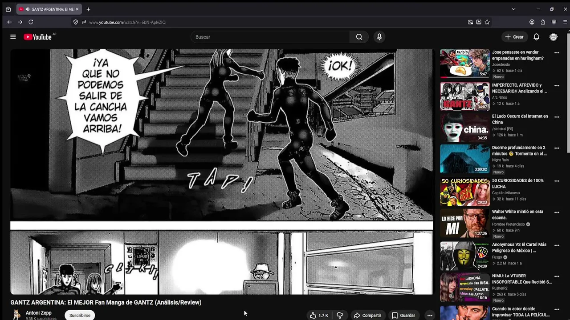Open 'El Lado Oscuro del Internet en China' thumbnail
Image resolution: width=570 pixels, height=320 pixels.
[464, 128]
